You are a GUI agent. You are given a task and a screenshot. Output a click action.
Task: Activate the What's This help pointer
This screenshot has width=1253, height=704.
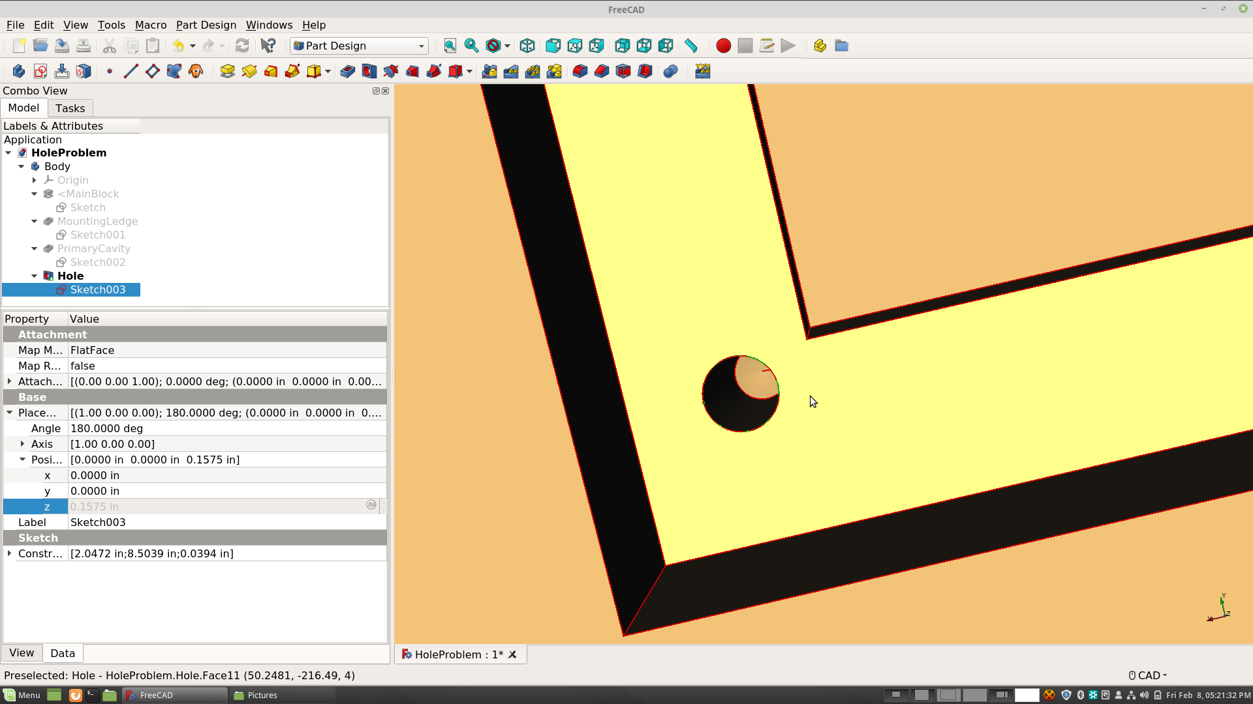[268, 46]
